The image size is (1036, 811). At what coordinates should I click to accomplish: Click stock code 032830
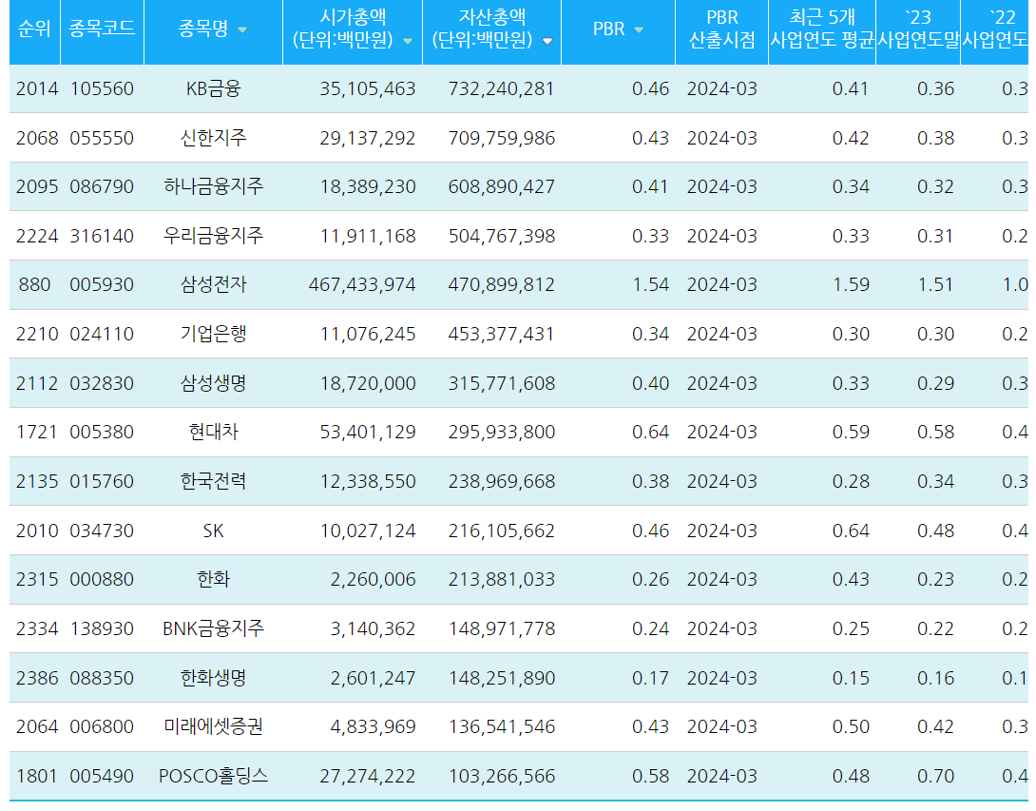tap(102, 383)
